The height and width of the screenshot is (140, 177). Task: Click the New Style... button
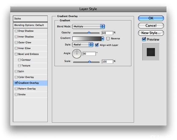coord(151,33)
